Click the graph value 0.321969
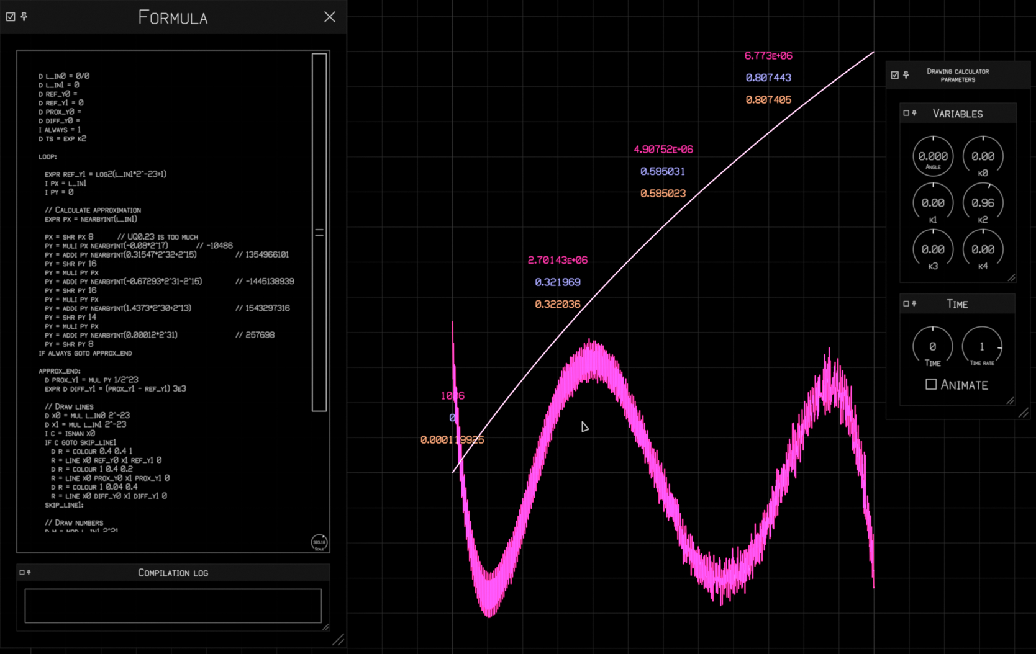This screenshot has width=1036, height=654. tap(558, 282)
